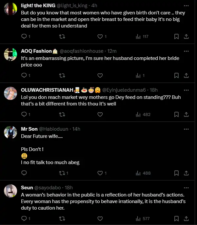Viewport: 197px width, 225px height.
Task: Retweet AOQ Fashion's tweet
Action: (x=62, y=75)
